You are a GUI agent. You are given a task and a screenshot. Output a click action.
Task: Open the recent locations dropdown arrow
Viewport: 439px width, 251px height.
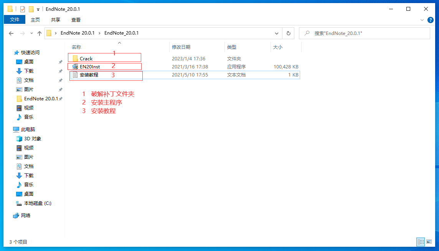pos(31,33)
